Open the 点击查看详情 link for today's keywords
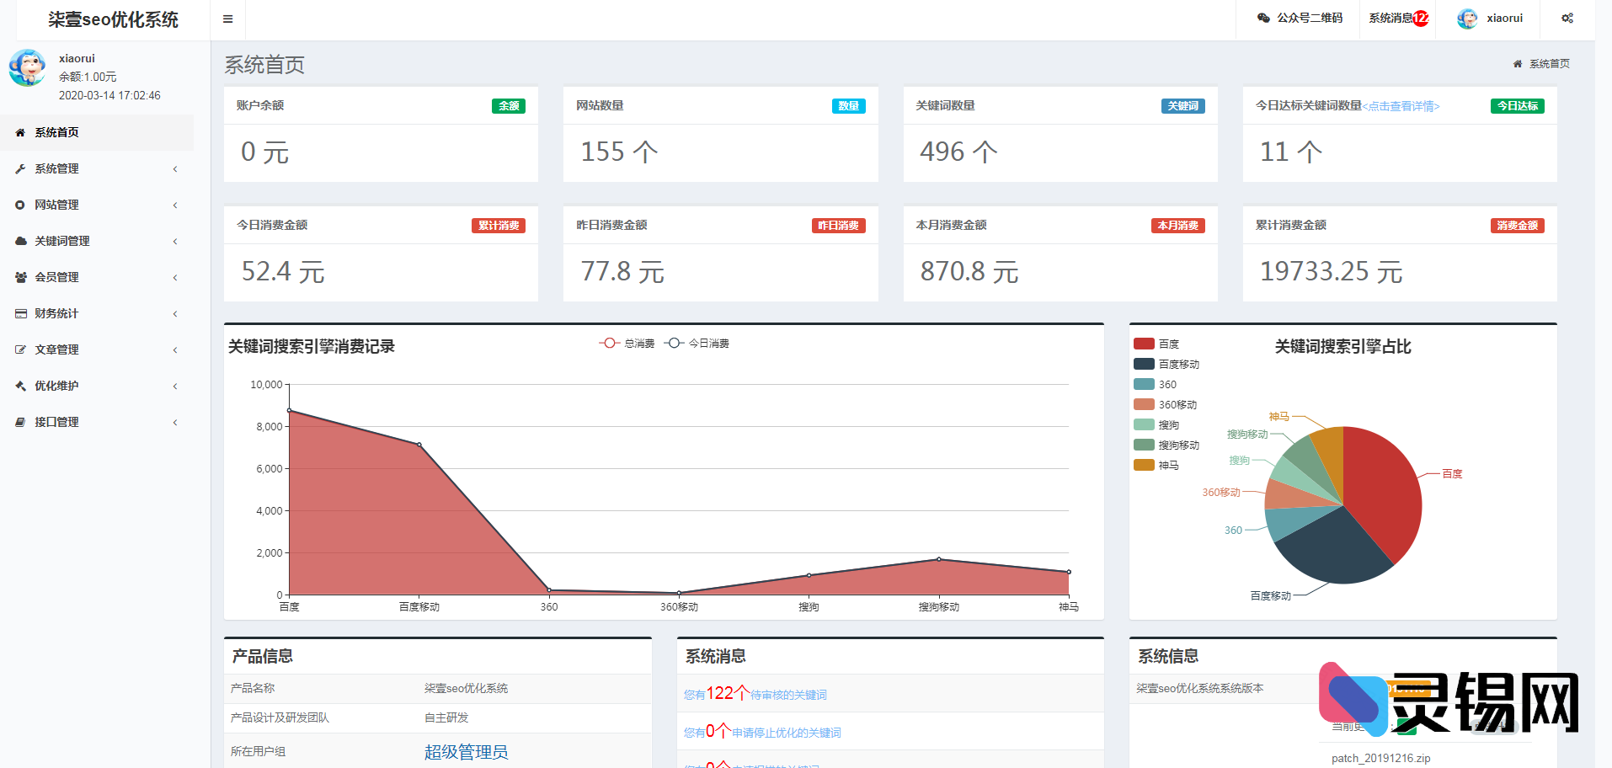Image resolution: width=1612 pixels, height=768 pixels. pyautogui.click(x=1401, y=106)
